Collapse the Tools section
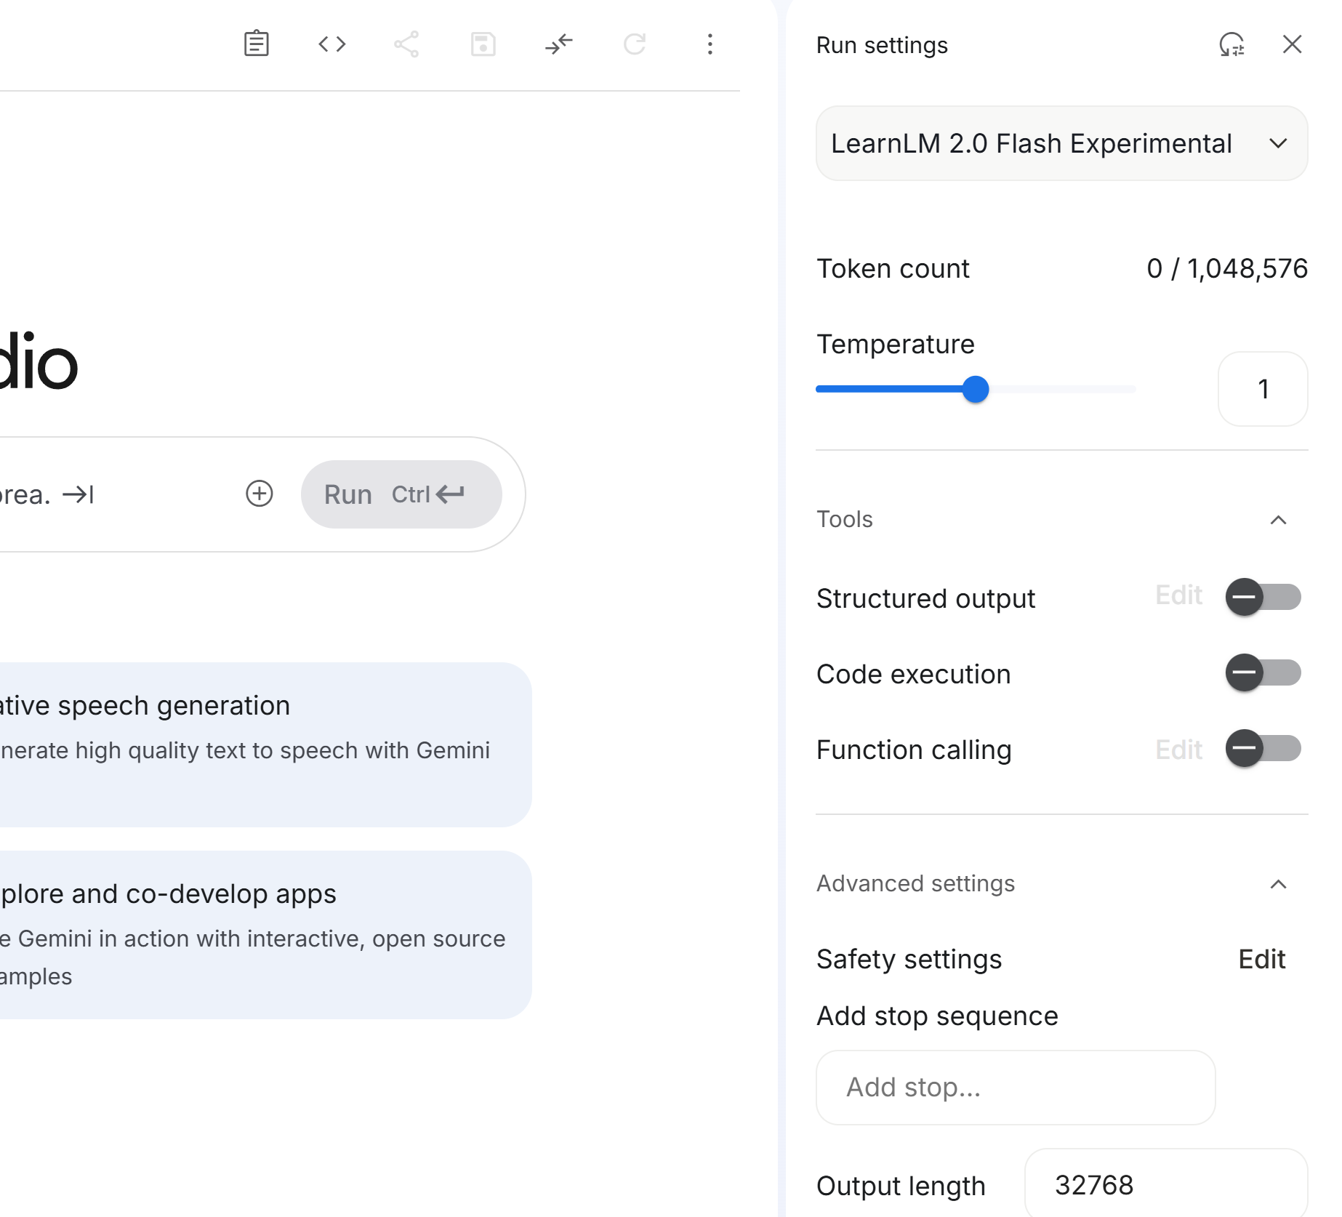Image resolution: width=1342 pixels, height=1217 pixels. point(1278,520)
